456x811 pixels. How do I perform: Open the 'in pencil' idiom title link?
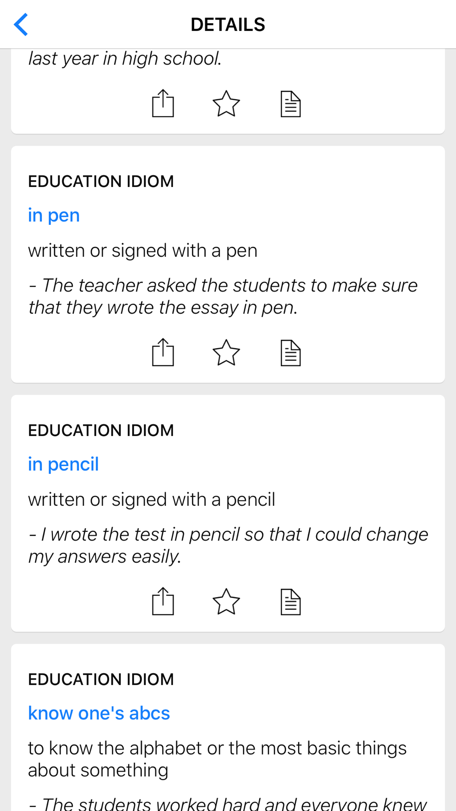pos(63,464)
